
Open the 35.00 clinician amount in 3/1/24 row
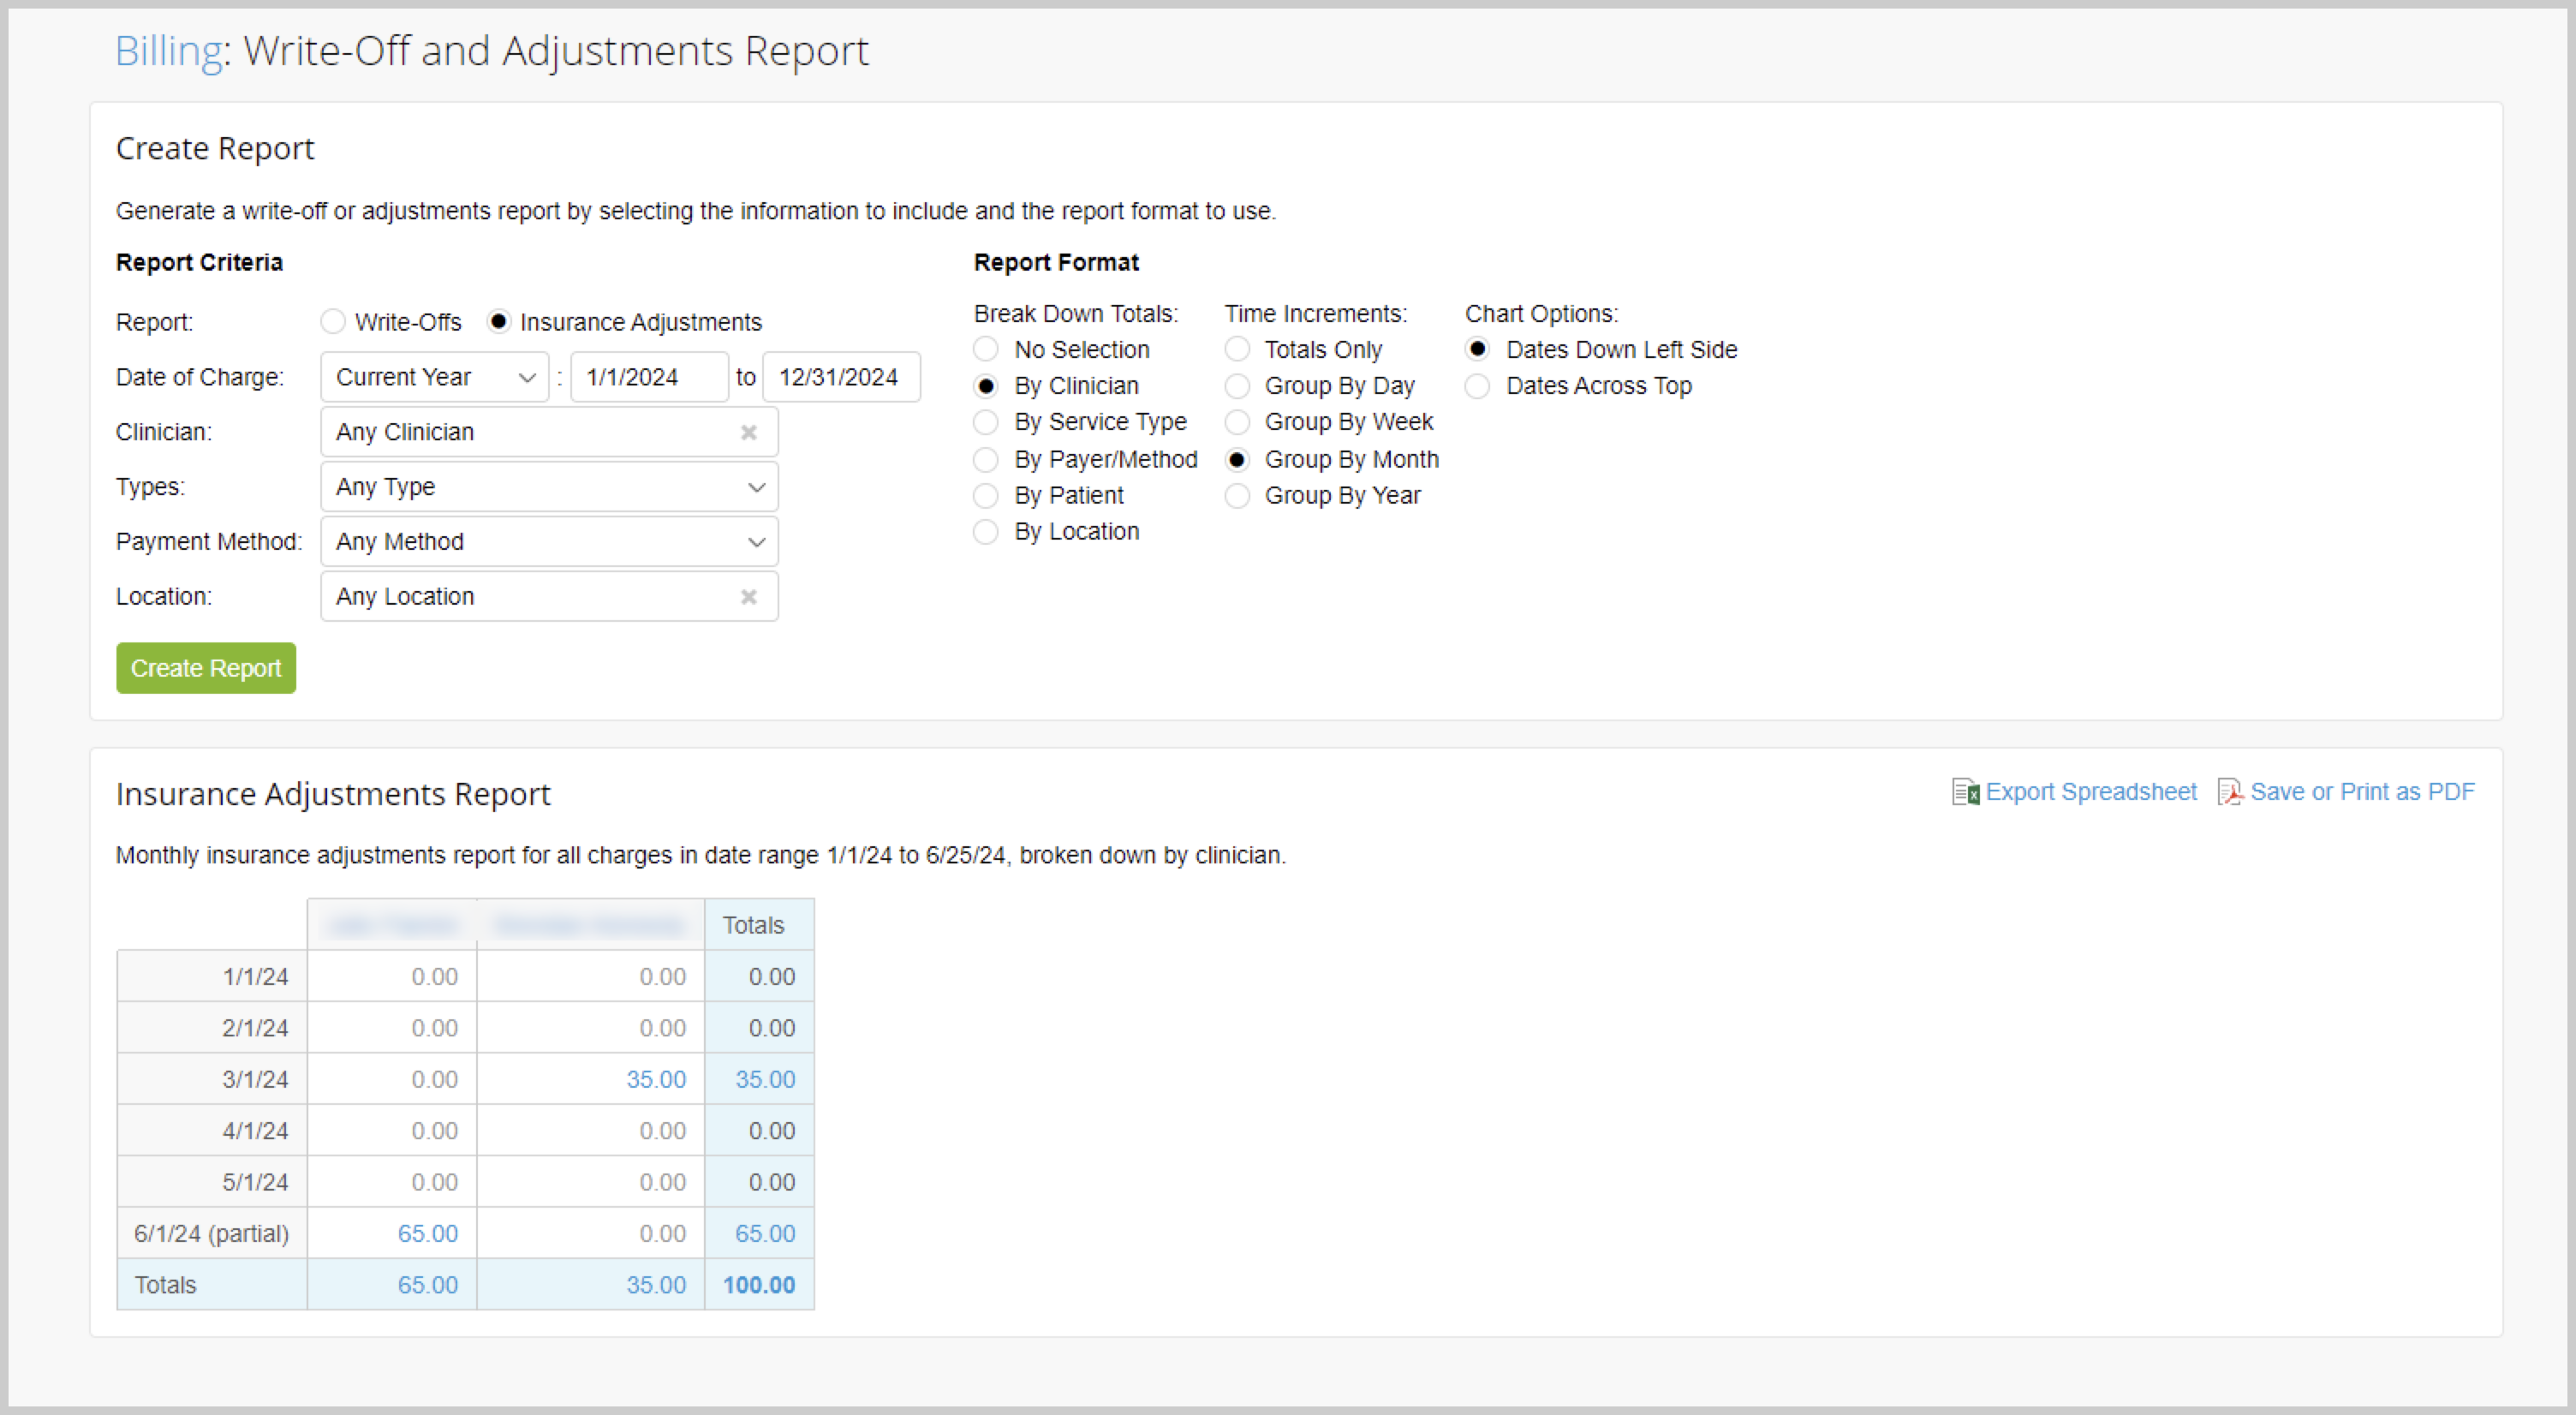(656, 1080)
